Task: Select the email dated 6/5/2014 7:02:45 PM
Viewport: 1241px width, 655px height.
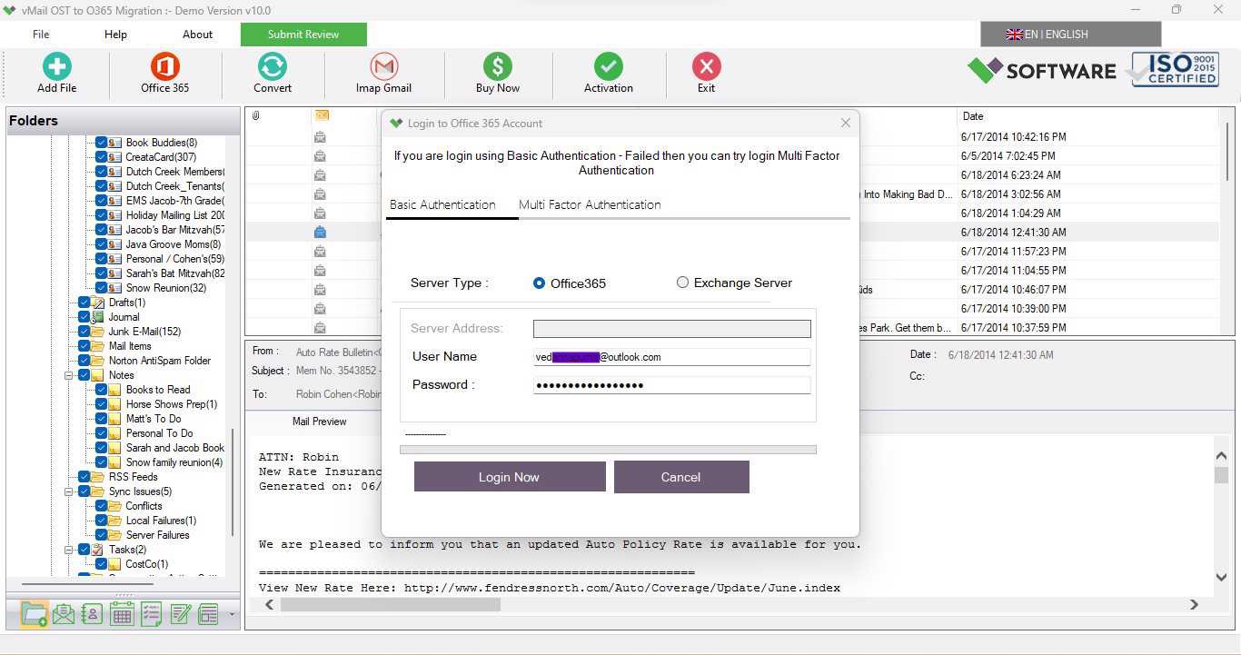Action: point(731,155)
